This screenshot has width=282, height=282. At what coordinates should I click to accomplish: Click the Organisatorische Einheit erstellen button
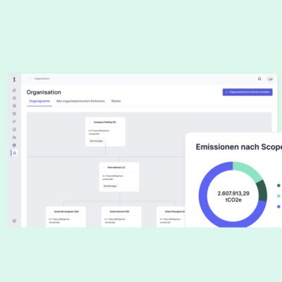click(x=247, y=92)
